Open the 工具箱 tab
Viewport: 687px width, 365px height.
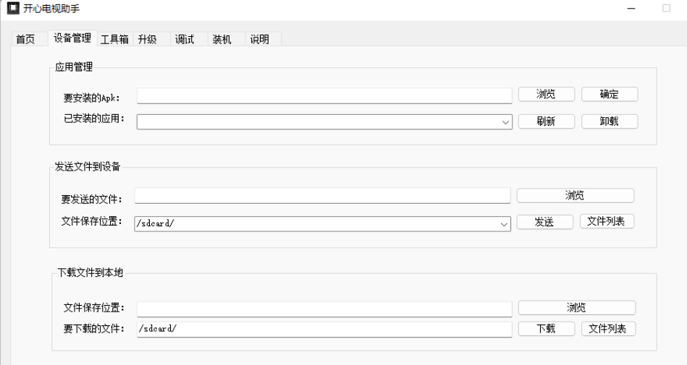114,39
